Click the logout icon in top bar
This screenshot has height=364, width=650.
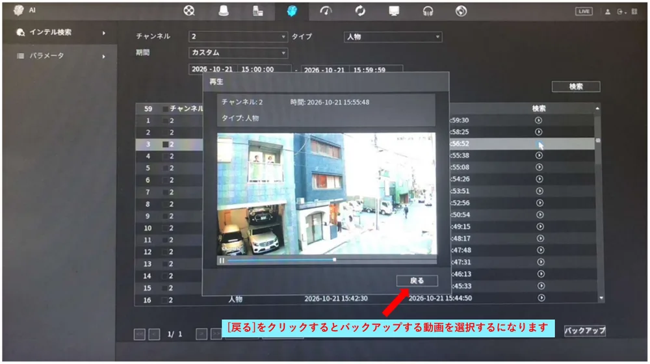pos(621,12)
